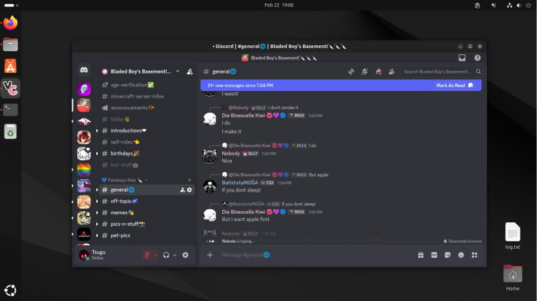Toggle headphone deafen button

pyautogui.click(x=166, y=255)
